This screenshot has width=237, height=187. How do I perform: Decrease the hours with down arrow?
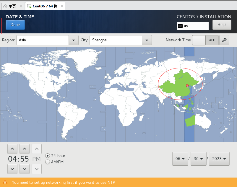coord(12,169)
